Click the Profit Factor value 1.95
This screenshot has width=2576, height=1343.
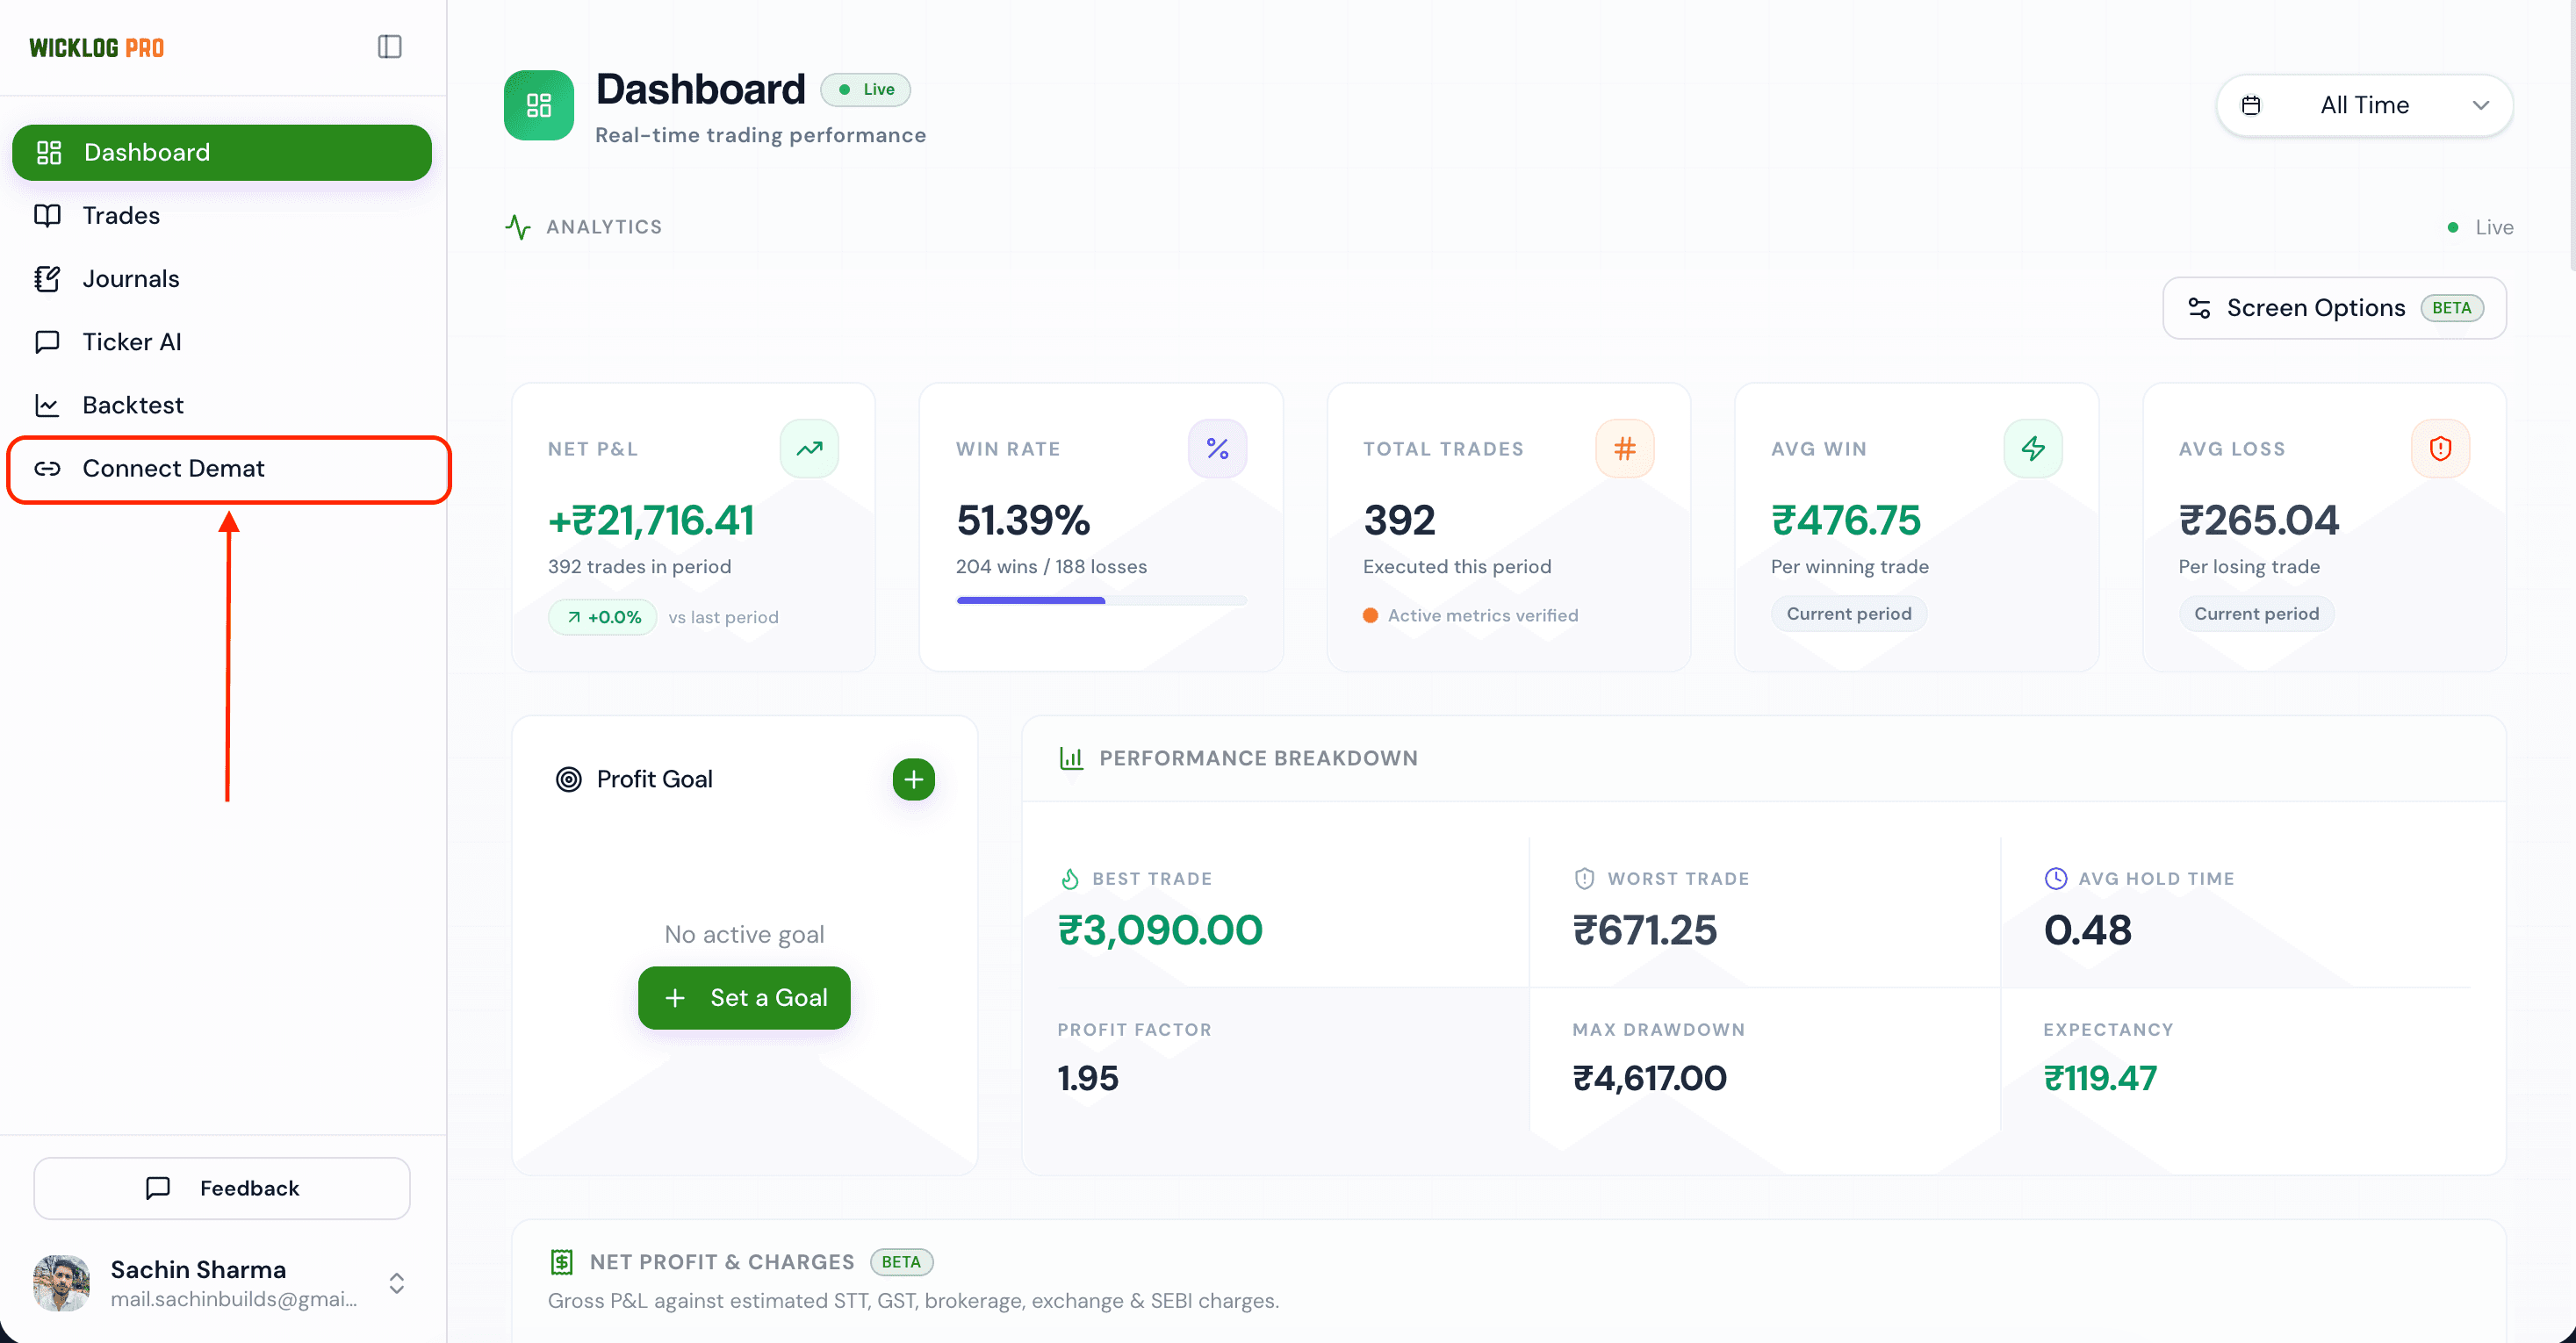[x=1087, y=1078]
